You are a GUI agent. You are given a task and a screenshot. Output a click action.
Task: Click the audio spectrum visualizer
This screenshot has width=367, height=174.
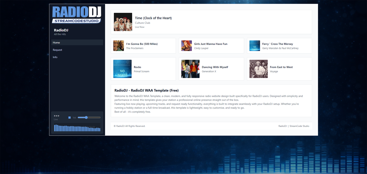[77, 128]
